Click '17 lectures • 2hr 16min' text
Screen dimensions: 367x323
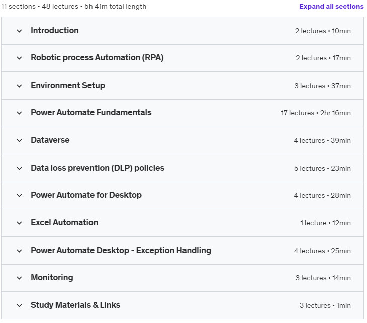tap(316, 113)
